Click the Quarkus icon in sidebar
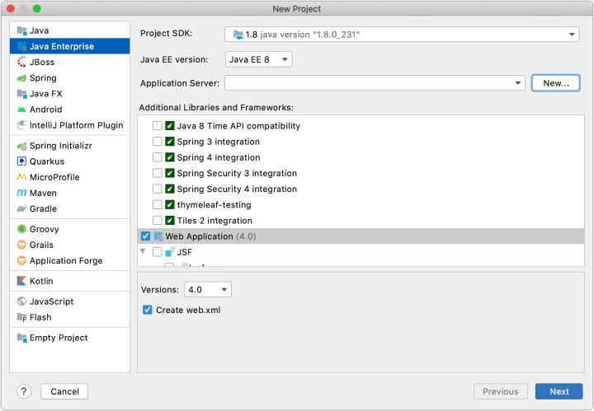The width and height of the screenshot is (594, 411). point(21,161)
